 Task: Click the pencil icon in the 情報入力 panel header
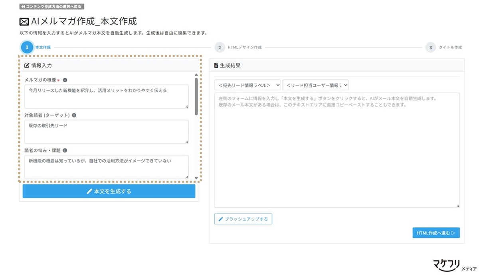click(26, 65)
